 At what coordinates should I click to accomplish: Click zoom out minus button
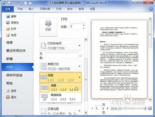pyautogui.click(x=120, y=108)
